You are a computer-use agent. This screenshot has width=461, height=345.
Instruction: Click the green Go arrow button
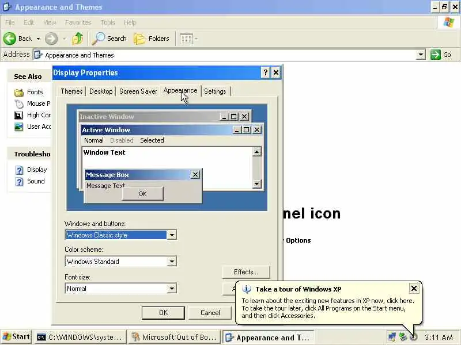[436, 55]
